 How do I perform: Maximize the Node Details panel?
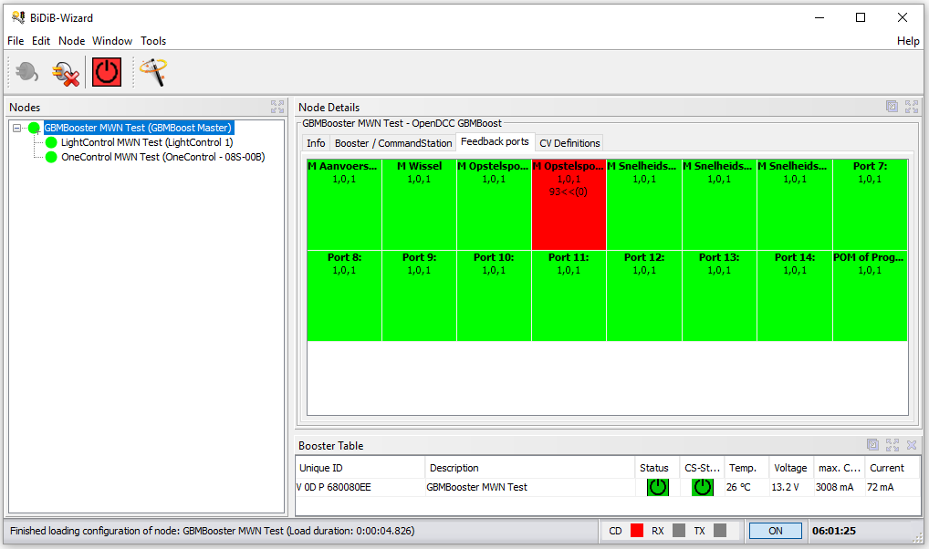tap(912, 107)
